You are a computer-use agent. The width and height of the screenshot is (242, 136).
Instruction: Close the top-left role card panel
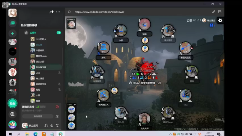tap(74, 19)
